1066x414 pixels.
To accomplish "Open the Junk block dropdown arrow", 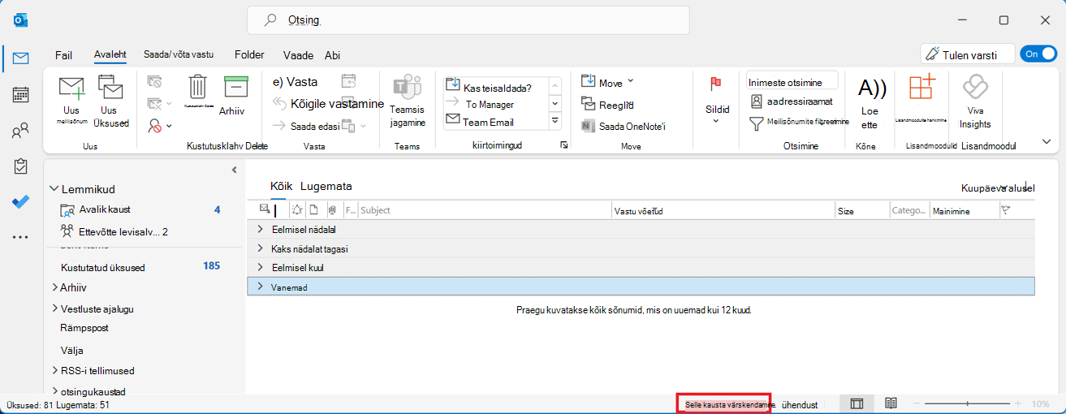I will click(x=169, y=126).
